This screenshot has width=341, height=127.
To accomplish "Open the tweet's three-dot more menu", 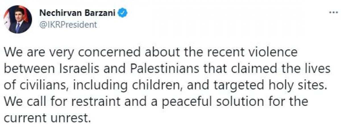I will coord(332,13).
